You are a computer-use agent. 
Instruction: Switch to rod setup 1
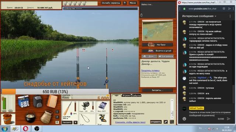(x=57, y=111)
